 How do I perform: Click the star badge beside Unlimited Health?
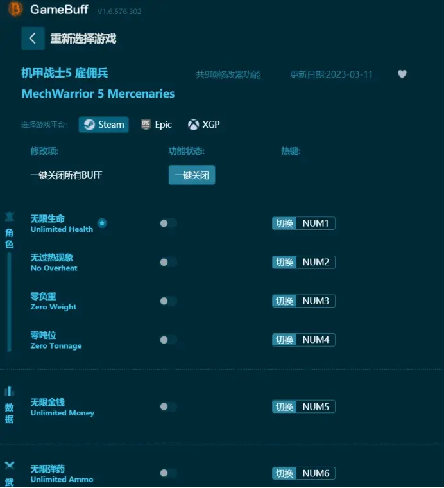tap(102, 223)
